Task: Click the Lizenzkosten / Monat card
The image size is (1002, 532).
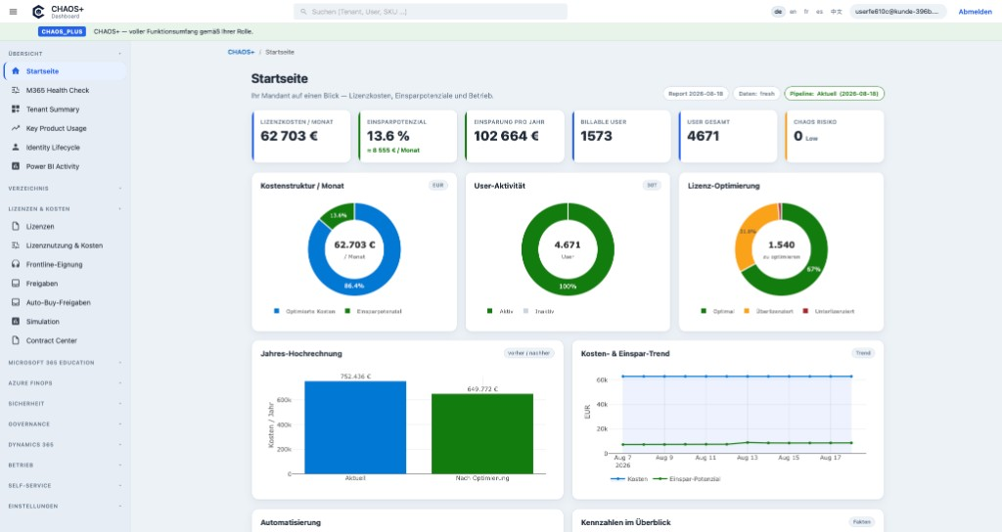Action: [x=301, y=136]
